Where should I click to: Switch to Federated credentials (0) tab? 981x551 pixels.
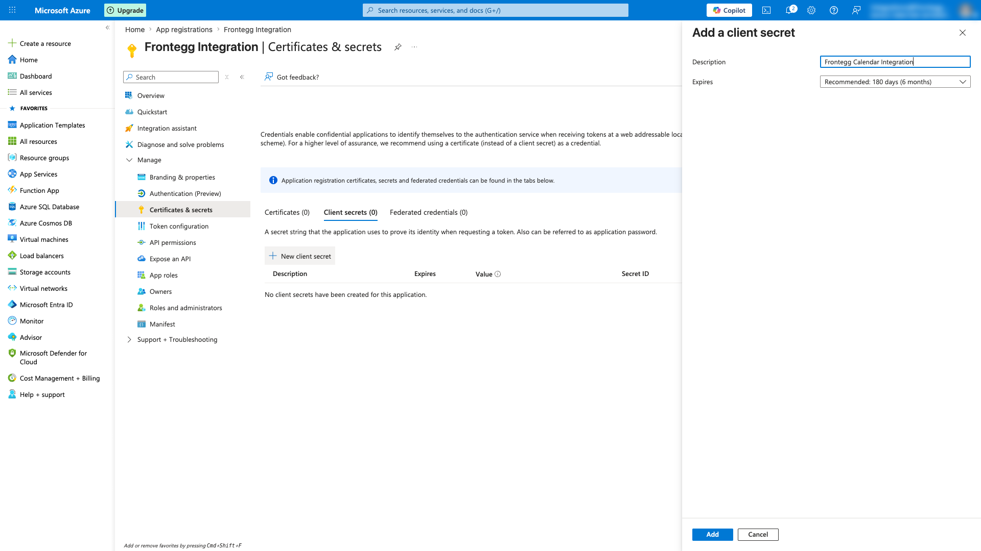pos(429,212)
